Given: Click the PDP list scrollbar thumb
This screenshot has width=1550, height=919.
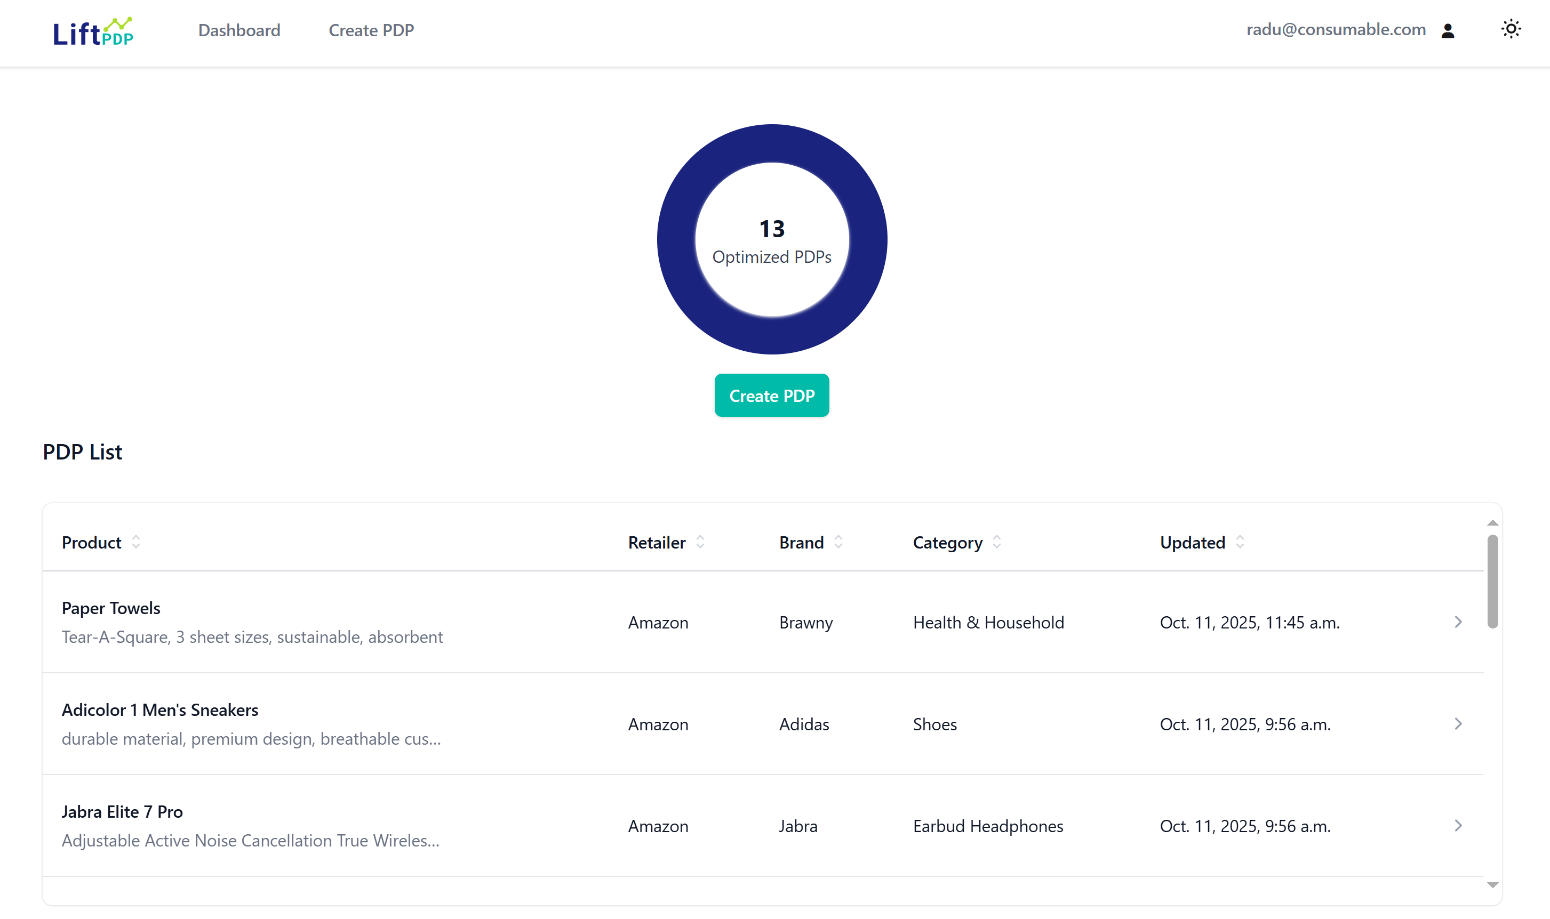Looking at the screenshot, I should (1492, 581).
